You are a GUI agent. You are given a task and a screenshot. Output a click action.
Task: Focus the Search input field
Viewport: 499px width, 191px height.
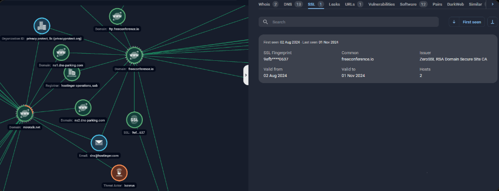point(349,22)
